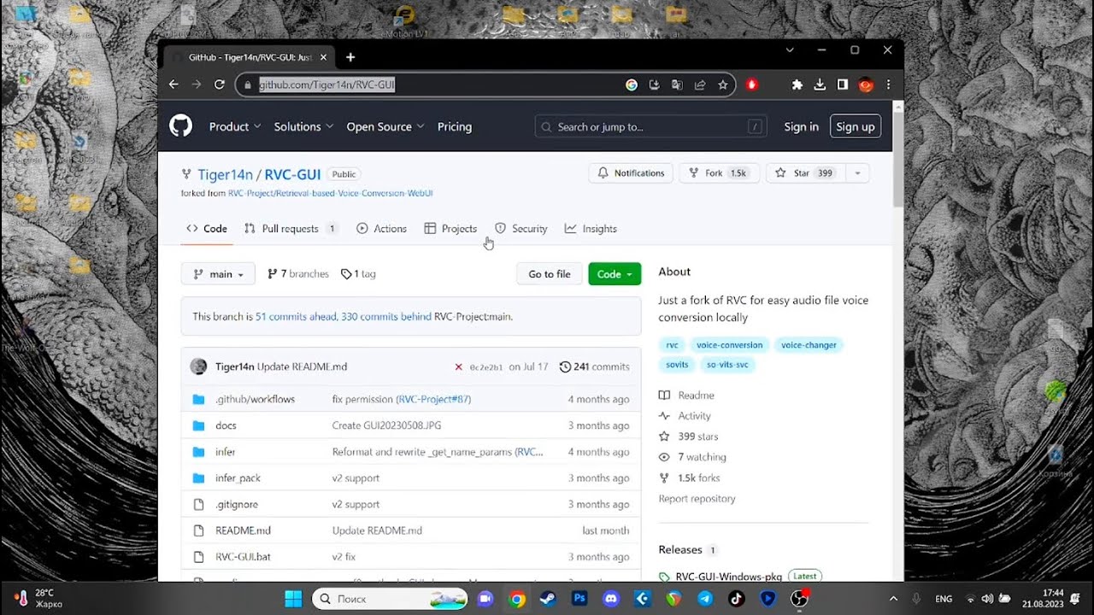This screenshot has height=615, width=1094.
Task: Switch to the Security tab
Action: point(521,229)
